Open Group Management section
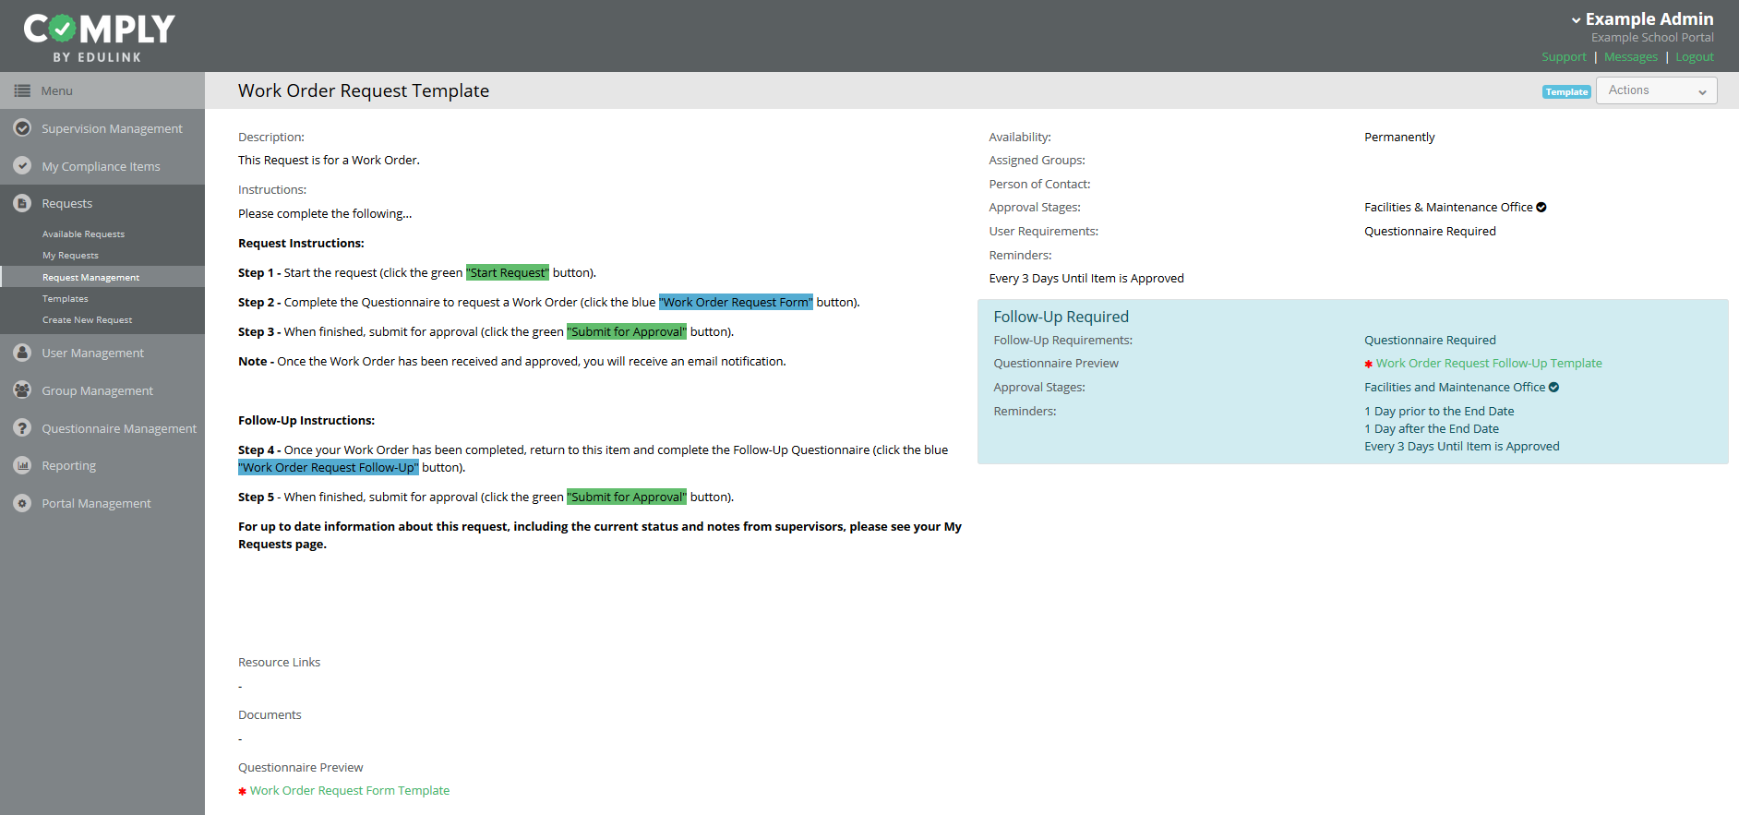1739x815 pixels. [102, 390]
